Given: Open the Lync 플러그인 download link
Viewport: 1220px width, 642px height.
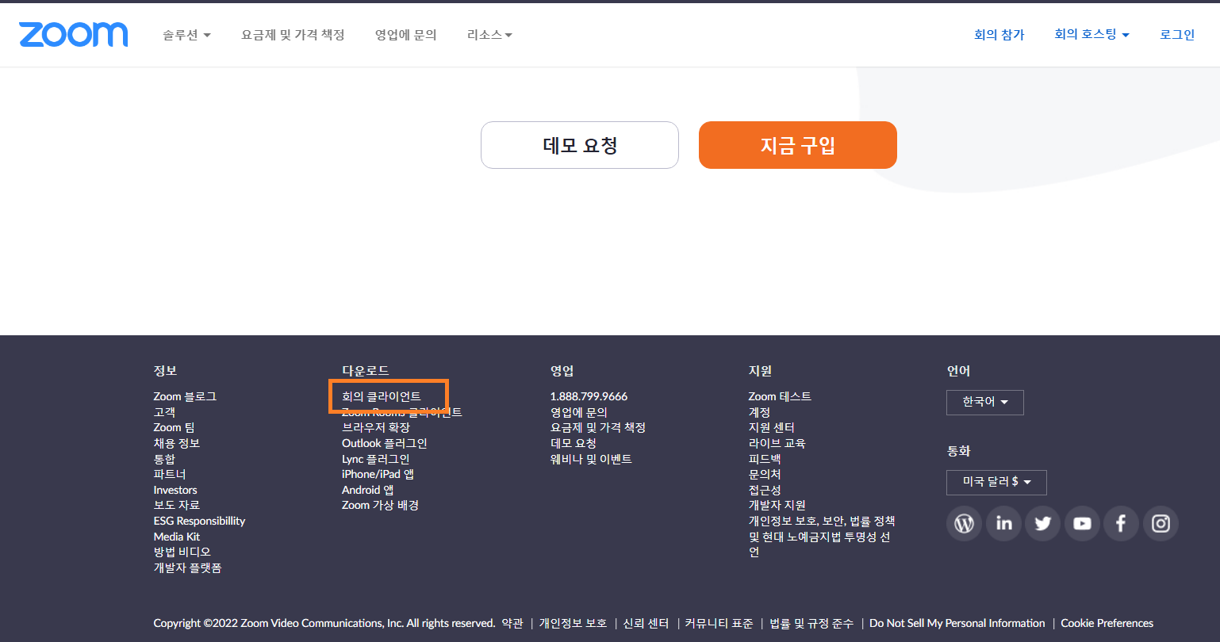Looking at the screenshot, I should [376, 459].
